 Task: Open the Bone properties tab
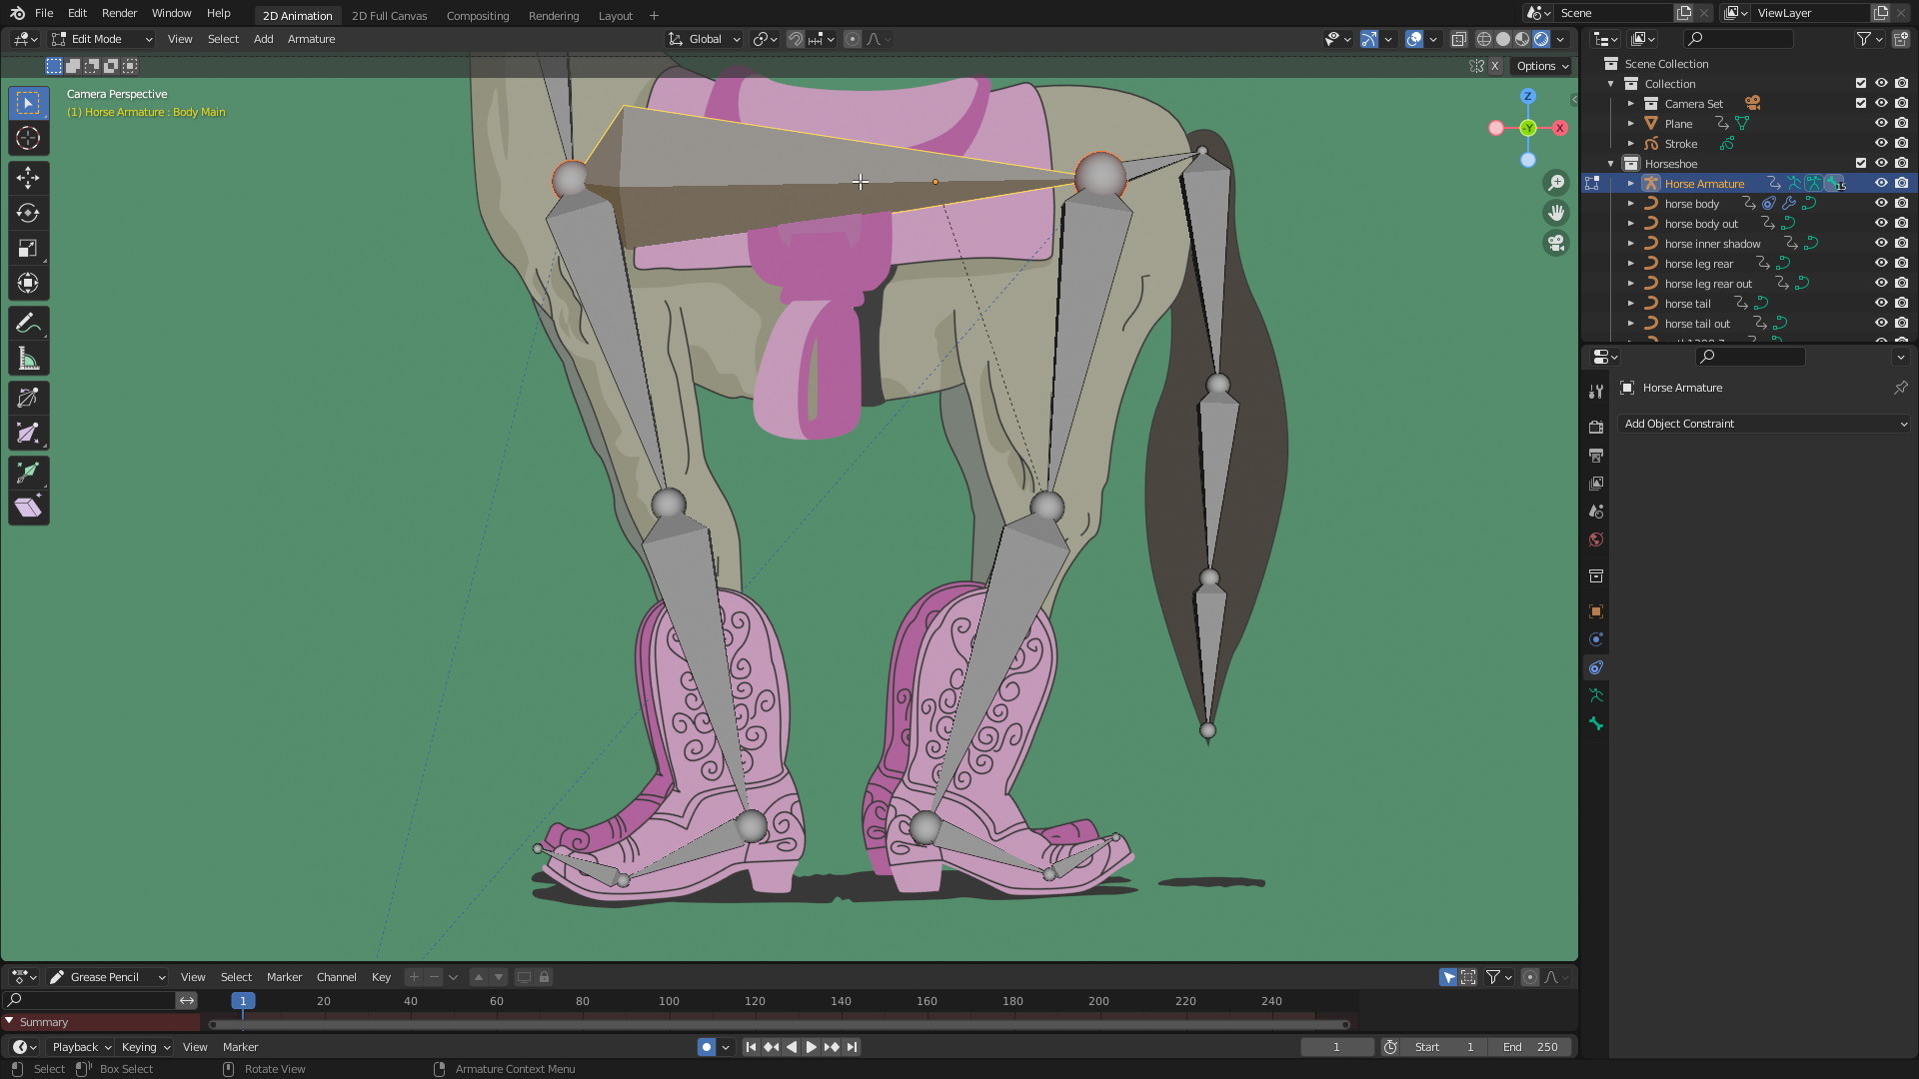pyautogui.click(x=1596, y=724)
